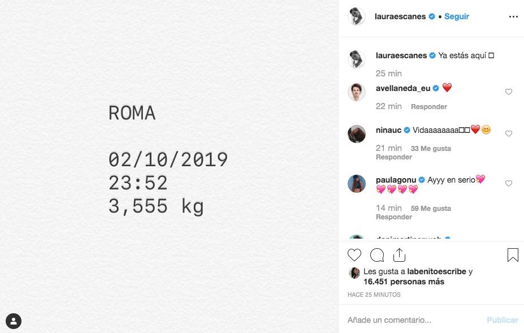This screenshot has width=524, height=333.
Task: Save the post using the bookmark icon
Action: tap(513, 255)
